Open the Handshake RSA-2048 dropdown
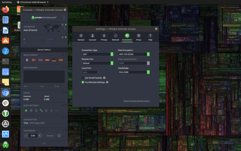The width and height of the screenshot is (241, 151). click(x=134, y=72)
